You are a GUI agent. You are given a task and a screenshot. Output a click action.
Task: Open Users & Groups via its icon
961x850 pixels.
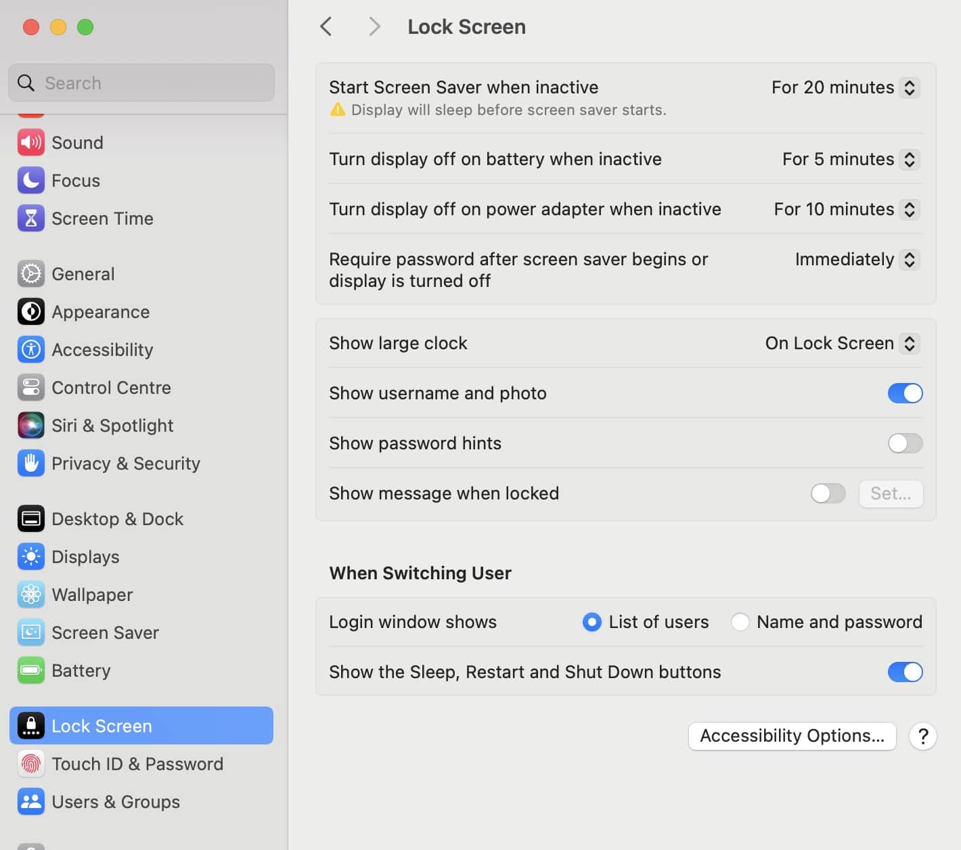pyautogui.click(x=30, y=801)
